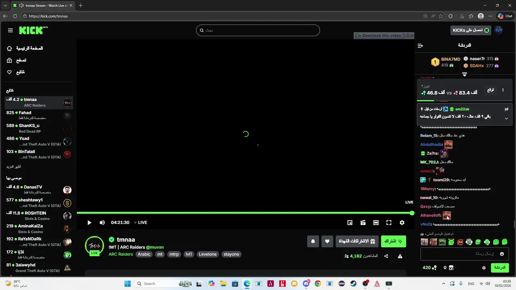Image resolution: width=516 pixels, height=290 pixels.
Task: Open video player settings gear
Action: pyautogui.click(x=402, y=222)
